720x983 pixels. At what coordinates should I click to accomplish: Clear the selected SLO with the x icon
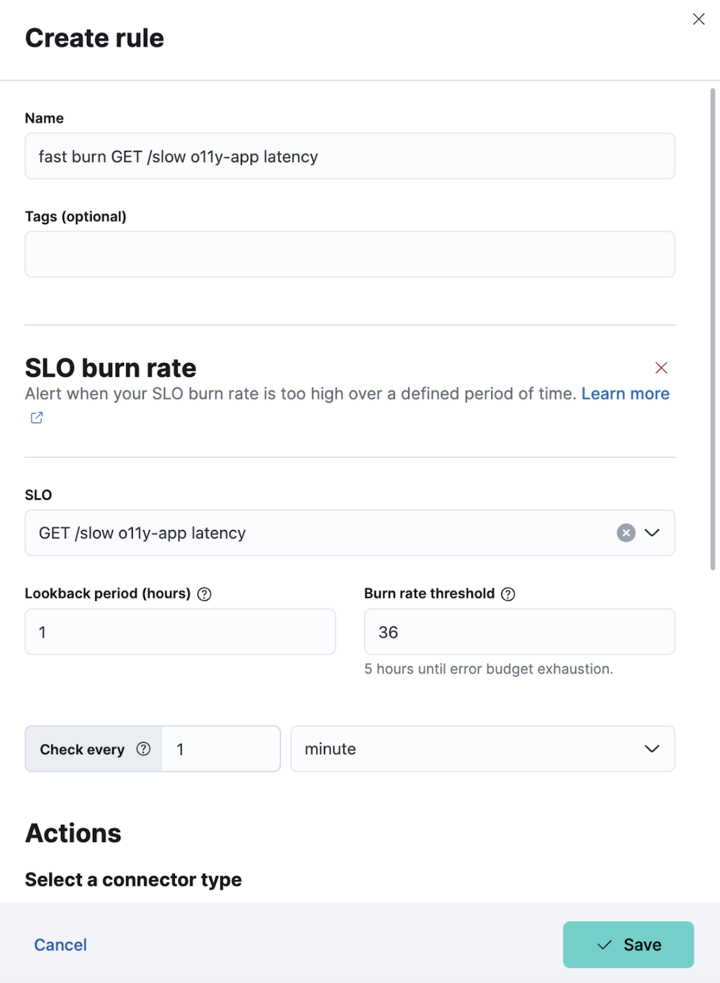(x=625, y=533)
